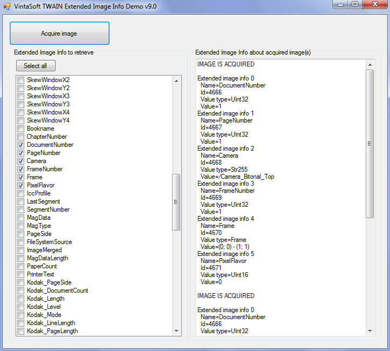Enable the Kodak_Length checkbox
Screen dimensions: 390x351
pos(21,299)
